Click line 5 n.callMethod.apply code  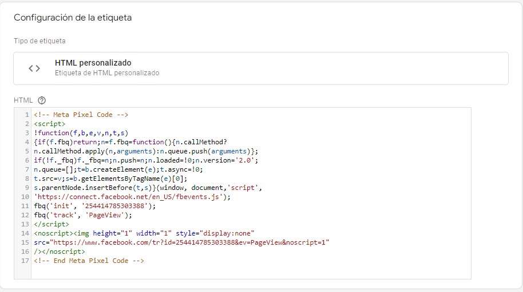[x=146, y=151]
